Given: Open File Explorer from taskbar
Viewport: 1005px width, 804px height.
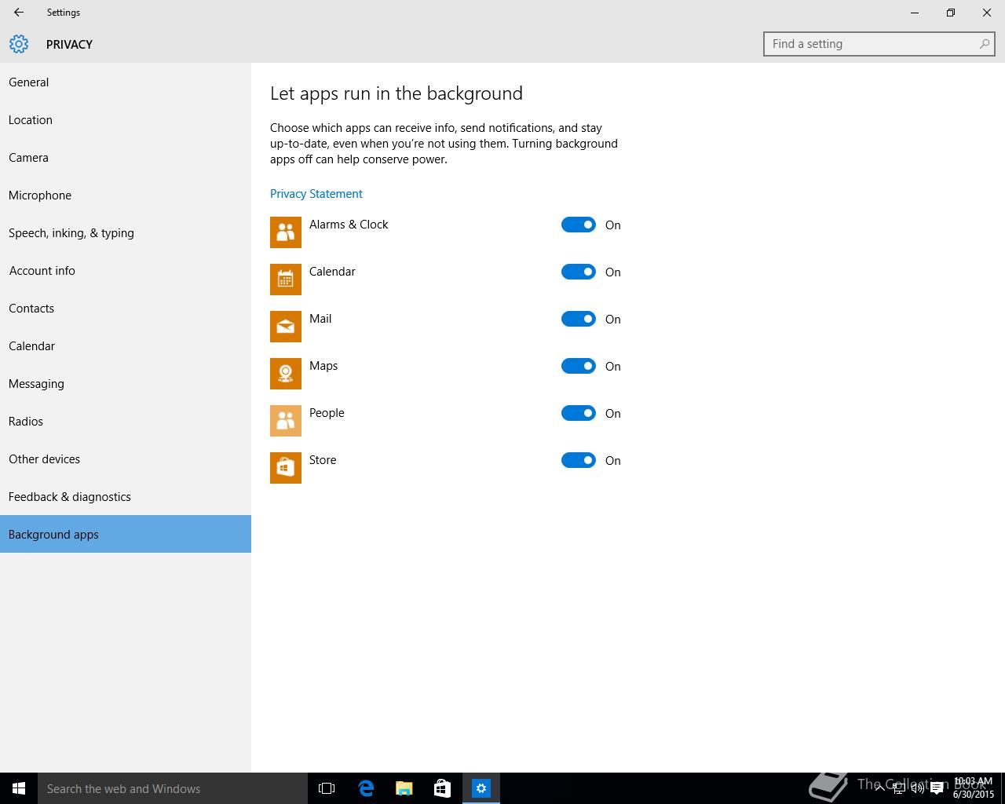Looking at the screenshot, I should pos(404,788).
